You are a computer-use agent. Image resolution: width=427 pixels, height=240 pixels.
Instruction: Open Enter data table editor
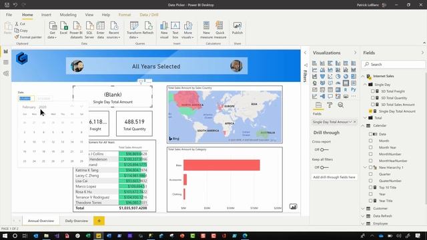pos(101,30)
